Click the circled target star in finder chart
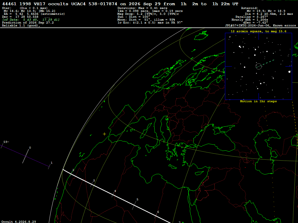The width and height of the screenshot is (298, 223). (258, 66)
